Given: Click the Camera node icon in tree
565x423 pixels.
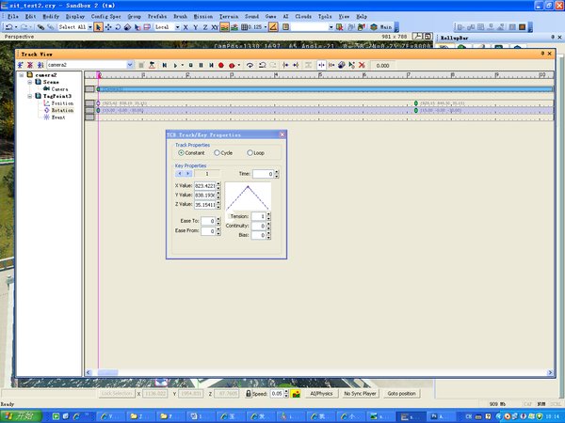Looking at the screenshot, I should (x=46, y=88).
